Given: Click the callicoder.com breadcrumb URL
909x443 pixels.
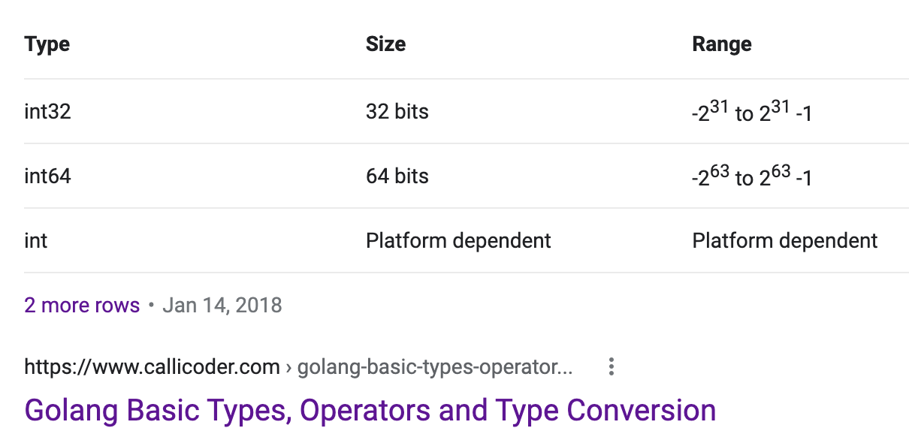Looking at the screenshot, I should click(151, 366).
